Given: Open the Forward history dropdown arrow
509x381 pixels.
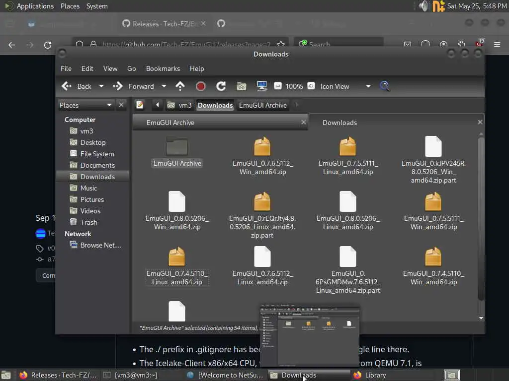Looking at the screenshot, I should click(x=164, y=86).
